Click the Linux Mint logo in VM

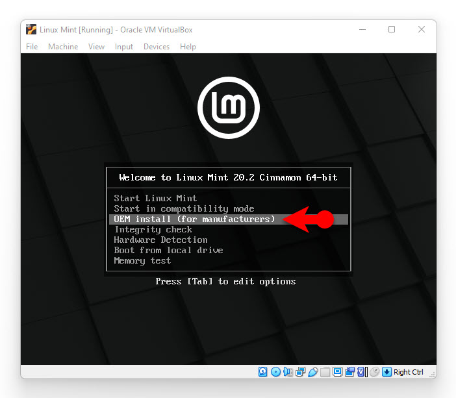tap(228, 108)
